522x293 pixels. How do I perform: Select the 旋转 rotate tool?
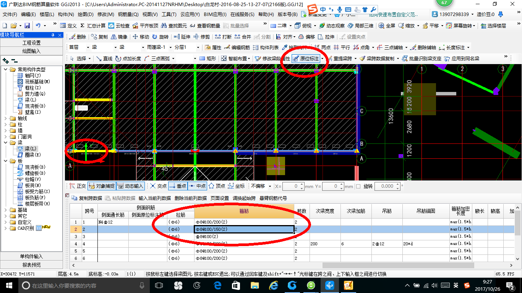pos(160,37)
